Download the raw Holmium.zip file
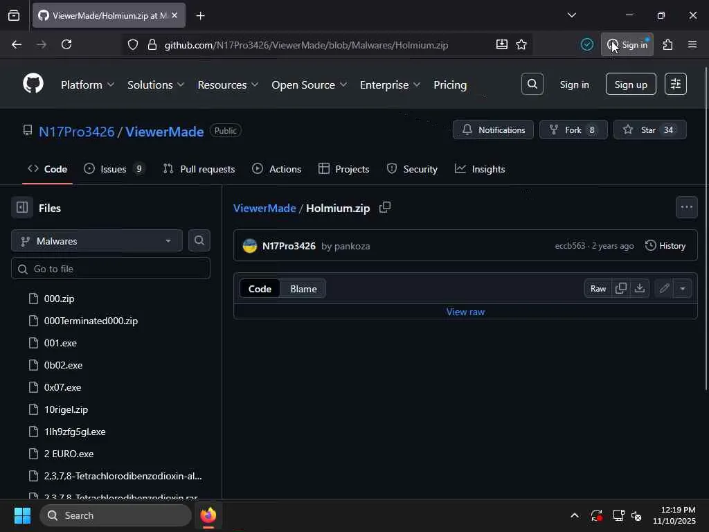The height and width of the screenshot is (532, 709). [x=639, y=288]
